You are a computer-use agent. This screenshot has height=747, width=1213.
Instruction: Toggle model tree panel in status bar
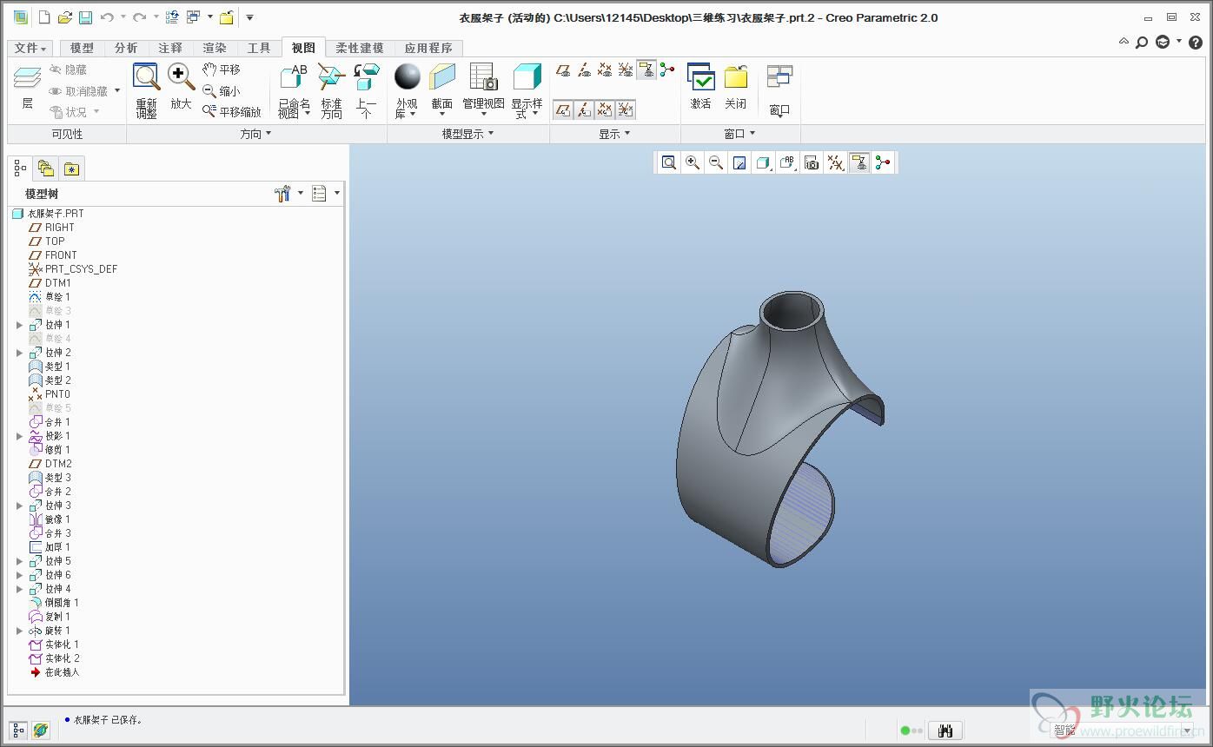coord(18,730)
